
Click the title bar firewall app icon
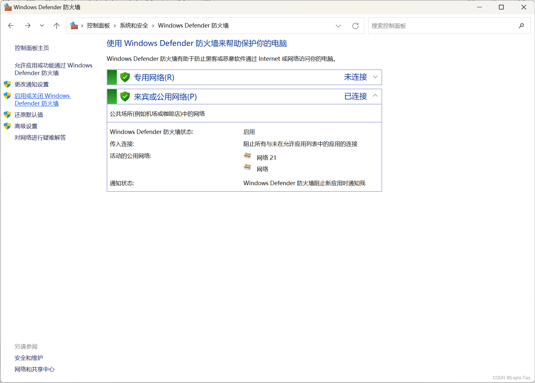(x=8, y=7)
